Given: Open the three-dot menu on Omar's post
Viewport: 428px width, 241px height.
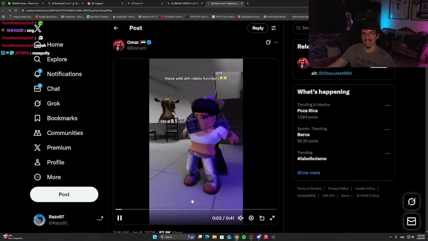Looking at the screenshot, I should pos(276,42).
